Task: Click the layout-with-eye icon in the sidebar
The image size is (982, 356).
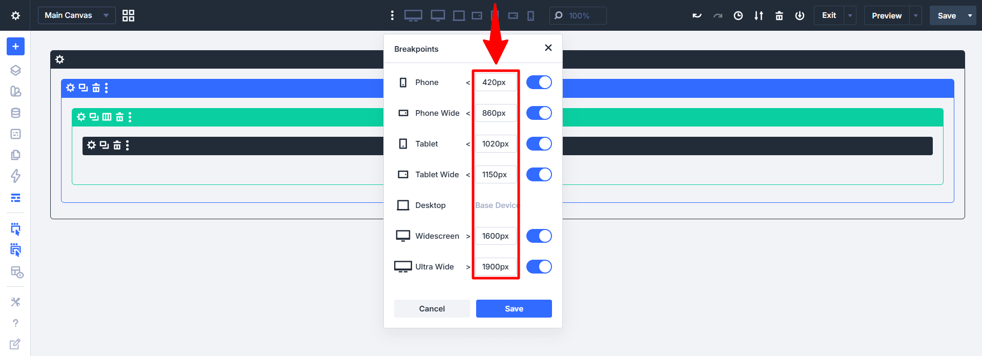Action: tap(17, 272)
